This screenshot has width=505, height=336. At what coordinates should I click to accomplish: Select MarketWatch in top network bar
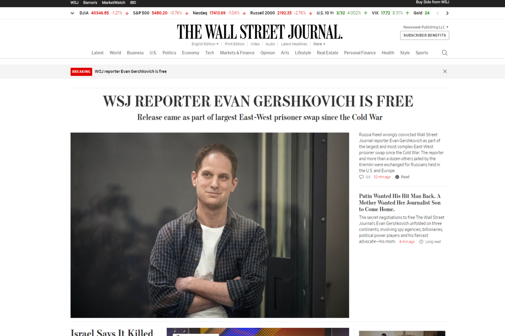coord(113,3)
